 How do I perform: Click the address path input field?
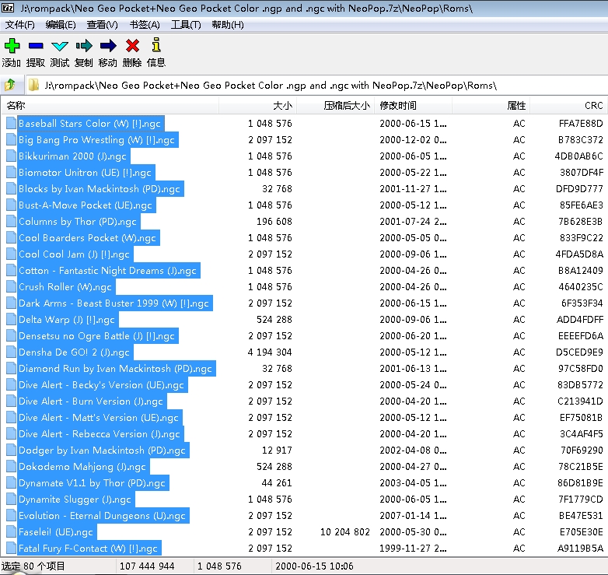[311, 85]
